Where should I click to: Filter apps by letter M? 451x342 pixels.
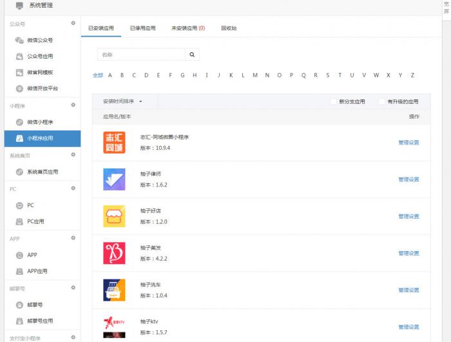tap(255, 75)
